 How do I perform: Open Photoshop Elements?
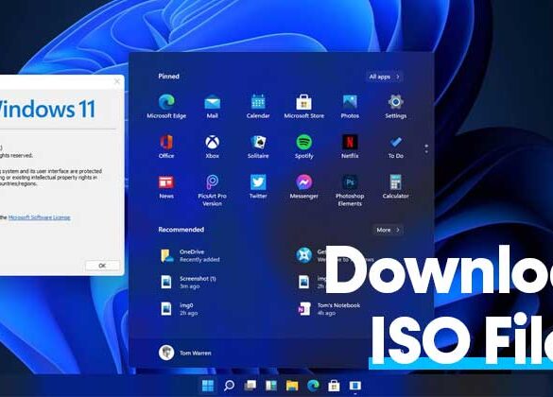(x=350, y=190)
